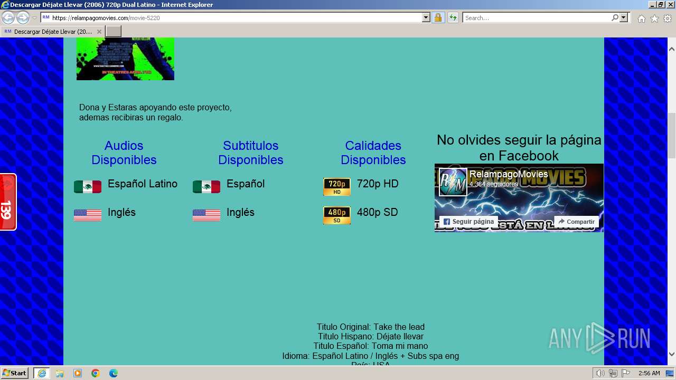The width and height of the screenshot is (676, 380).
Task: Click the Seguir página Facebook button
Action: pyautogui.click(x=468, y=222)
